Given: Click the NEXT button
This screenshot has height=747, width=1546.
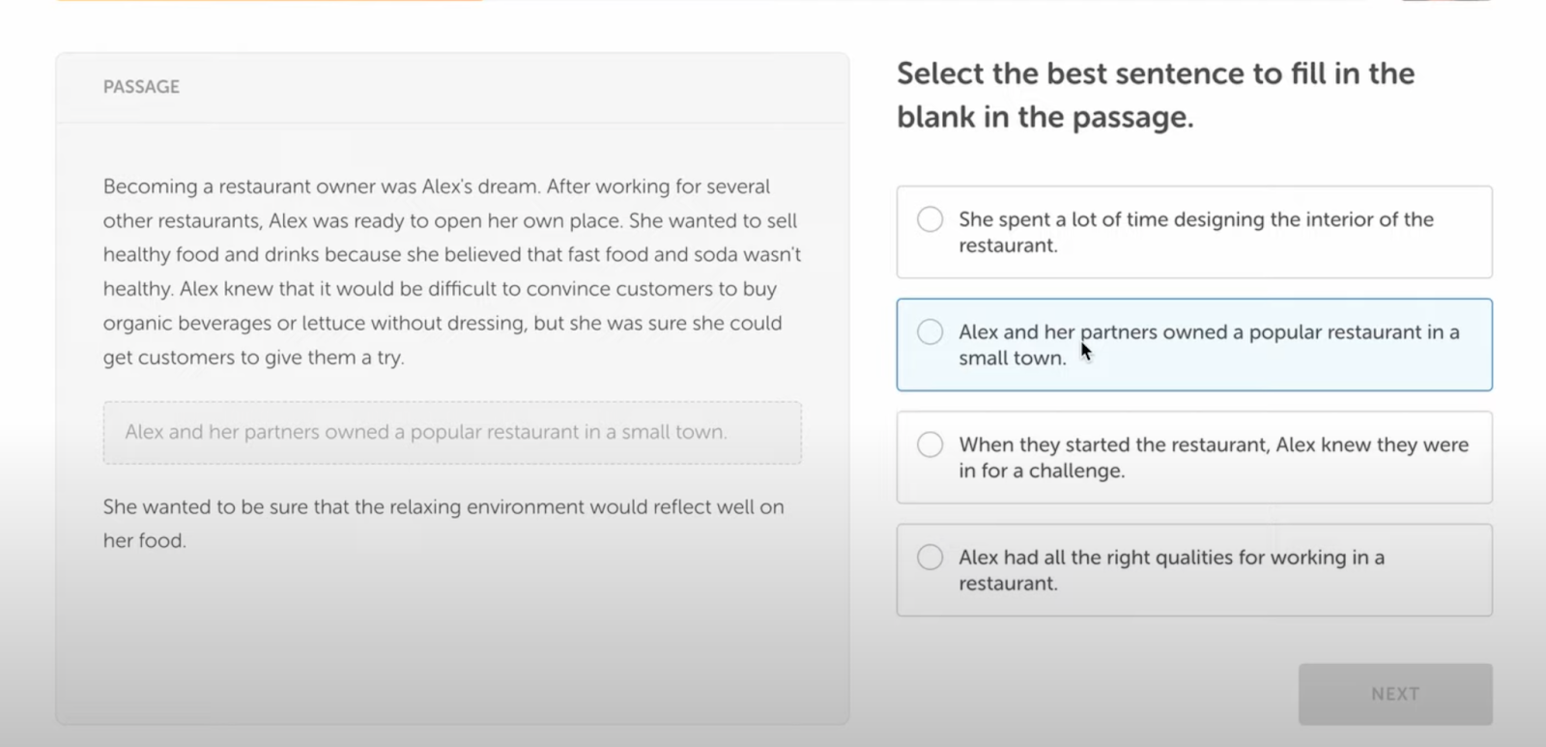Looking at the screenshot, I should [1394, 694].
